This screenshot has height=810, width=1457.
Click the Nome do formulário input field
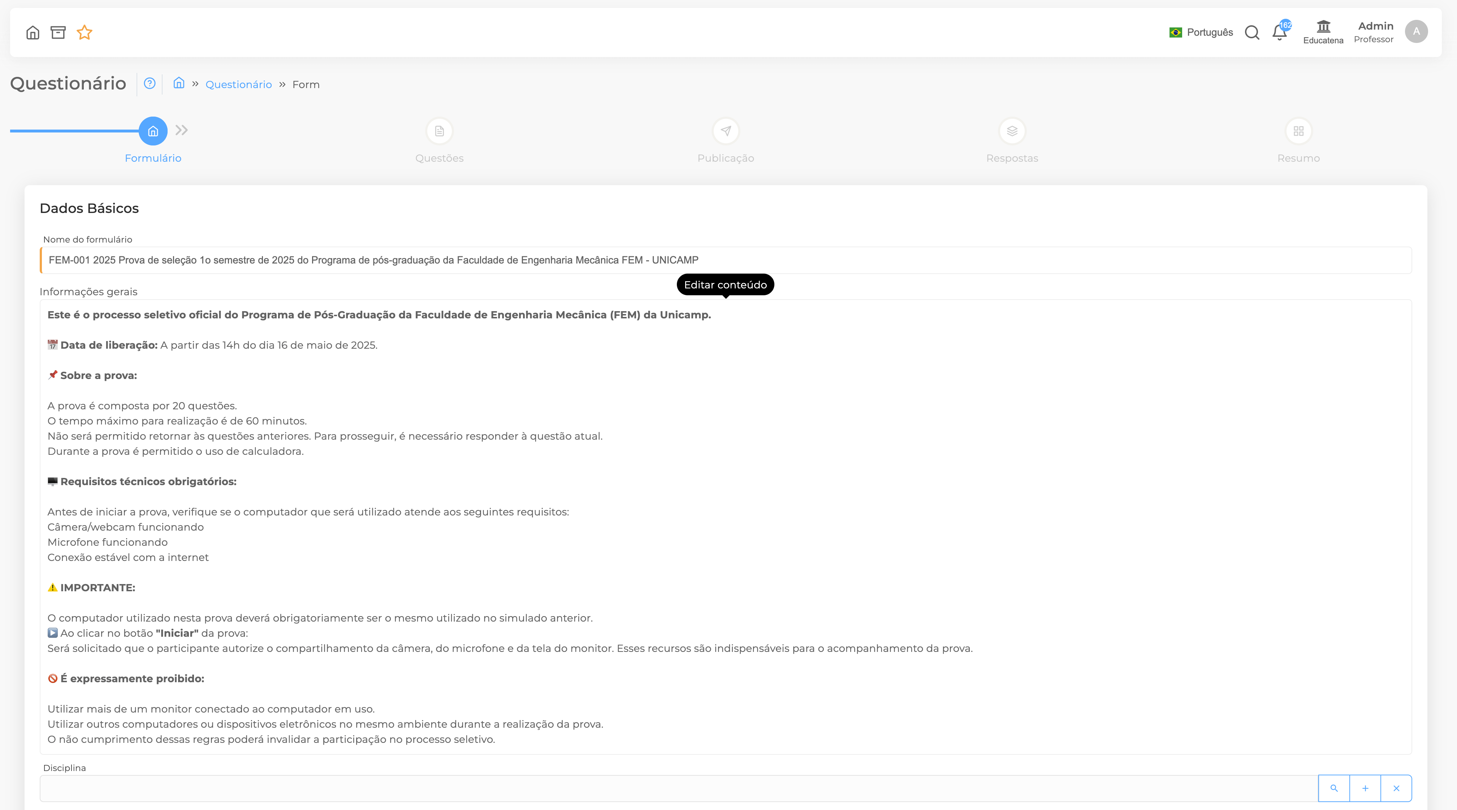coord(726,260)
